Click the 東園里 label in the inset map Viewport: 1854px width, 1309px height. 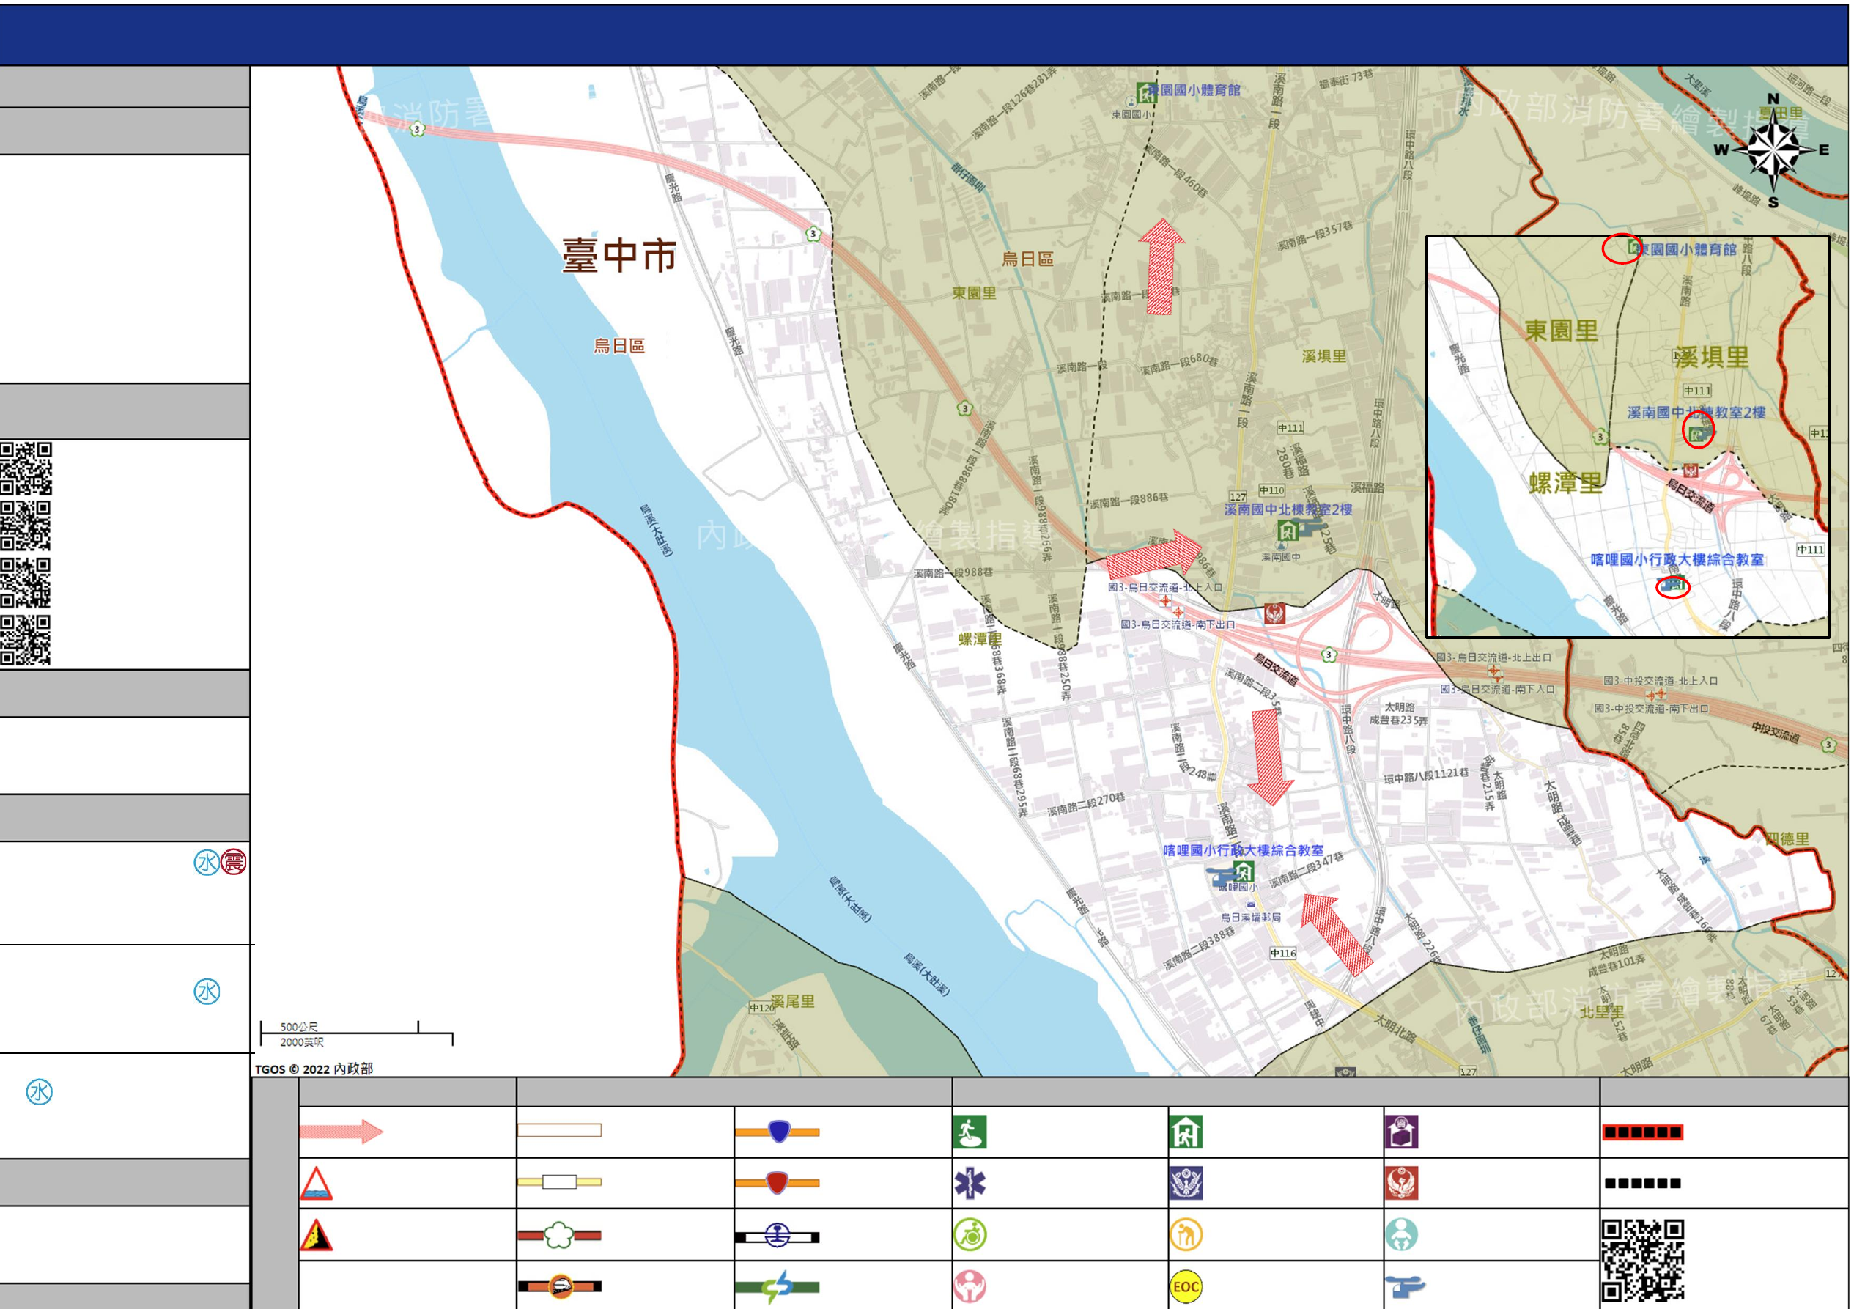[1561, 331]
